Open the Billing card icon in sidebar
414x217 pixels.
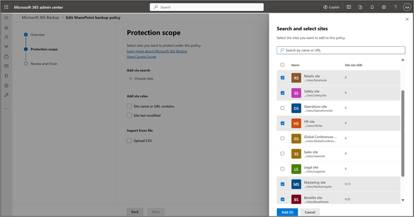click(x=6, y=66)
